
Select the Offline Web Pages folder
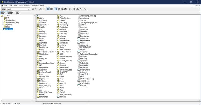pyautogui.click(x=44, y=92)
